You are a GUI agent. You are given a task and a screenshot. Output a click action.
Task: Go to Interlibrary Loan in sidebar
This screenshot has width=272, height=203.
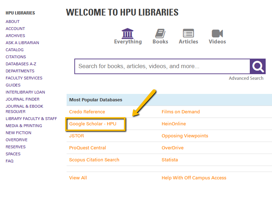click(25, 92)
